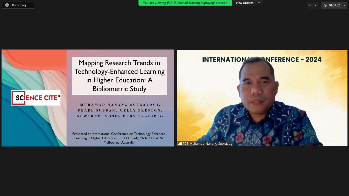Click the participant name label P28 Muhamad Nanang Suprayogi
This screenshot has width=349, height=196.
coord(208,144)
